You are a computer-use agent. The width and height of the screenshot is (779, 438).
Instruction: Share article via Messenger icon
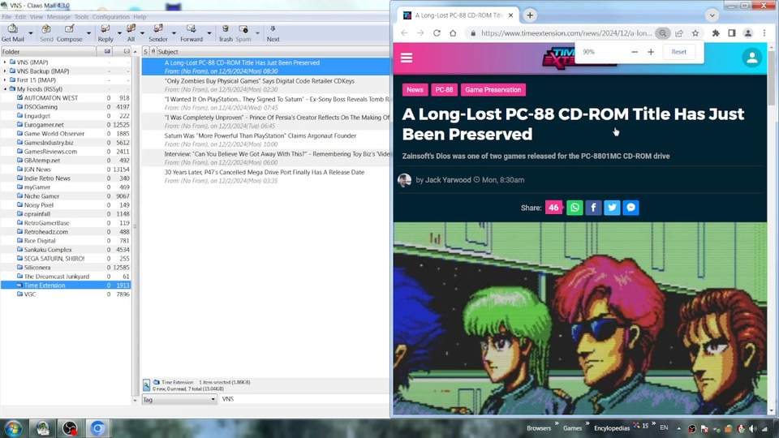pyautogui.click(x=631, y=208)
